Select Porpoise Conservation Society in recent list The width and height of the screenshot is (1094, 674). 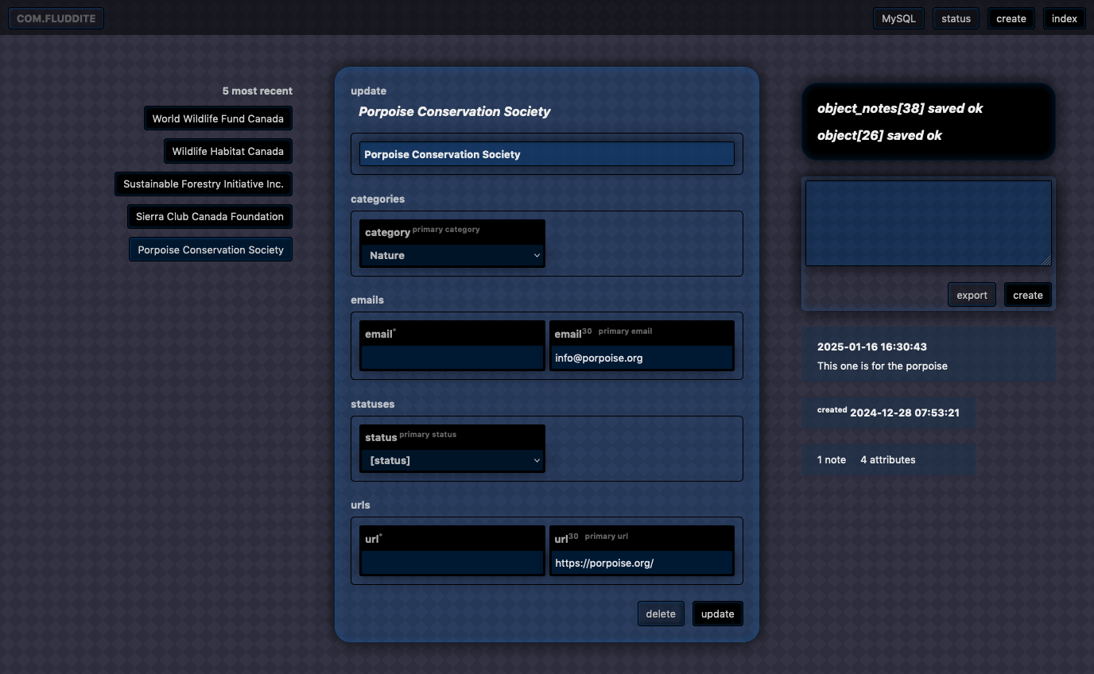click(211, 250)
